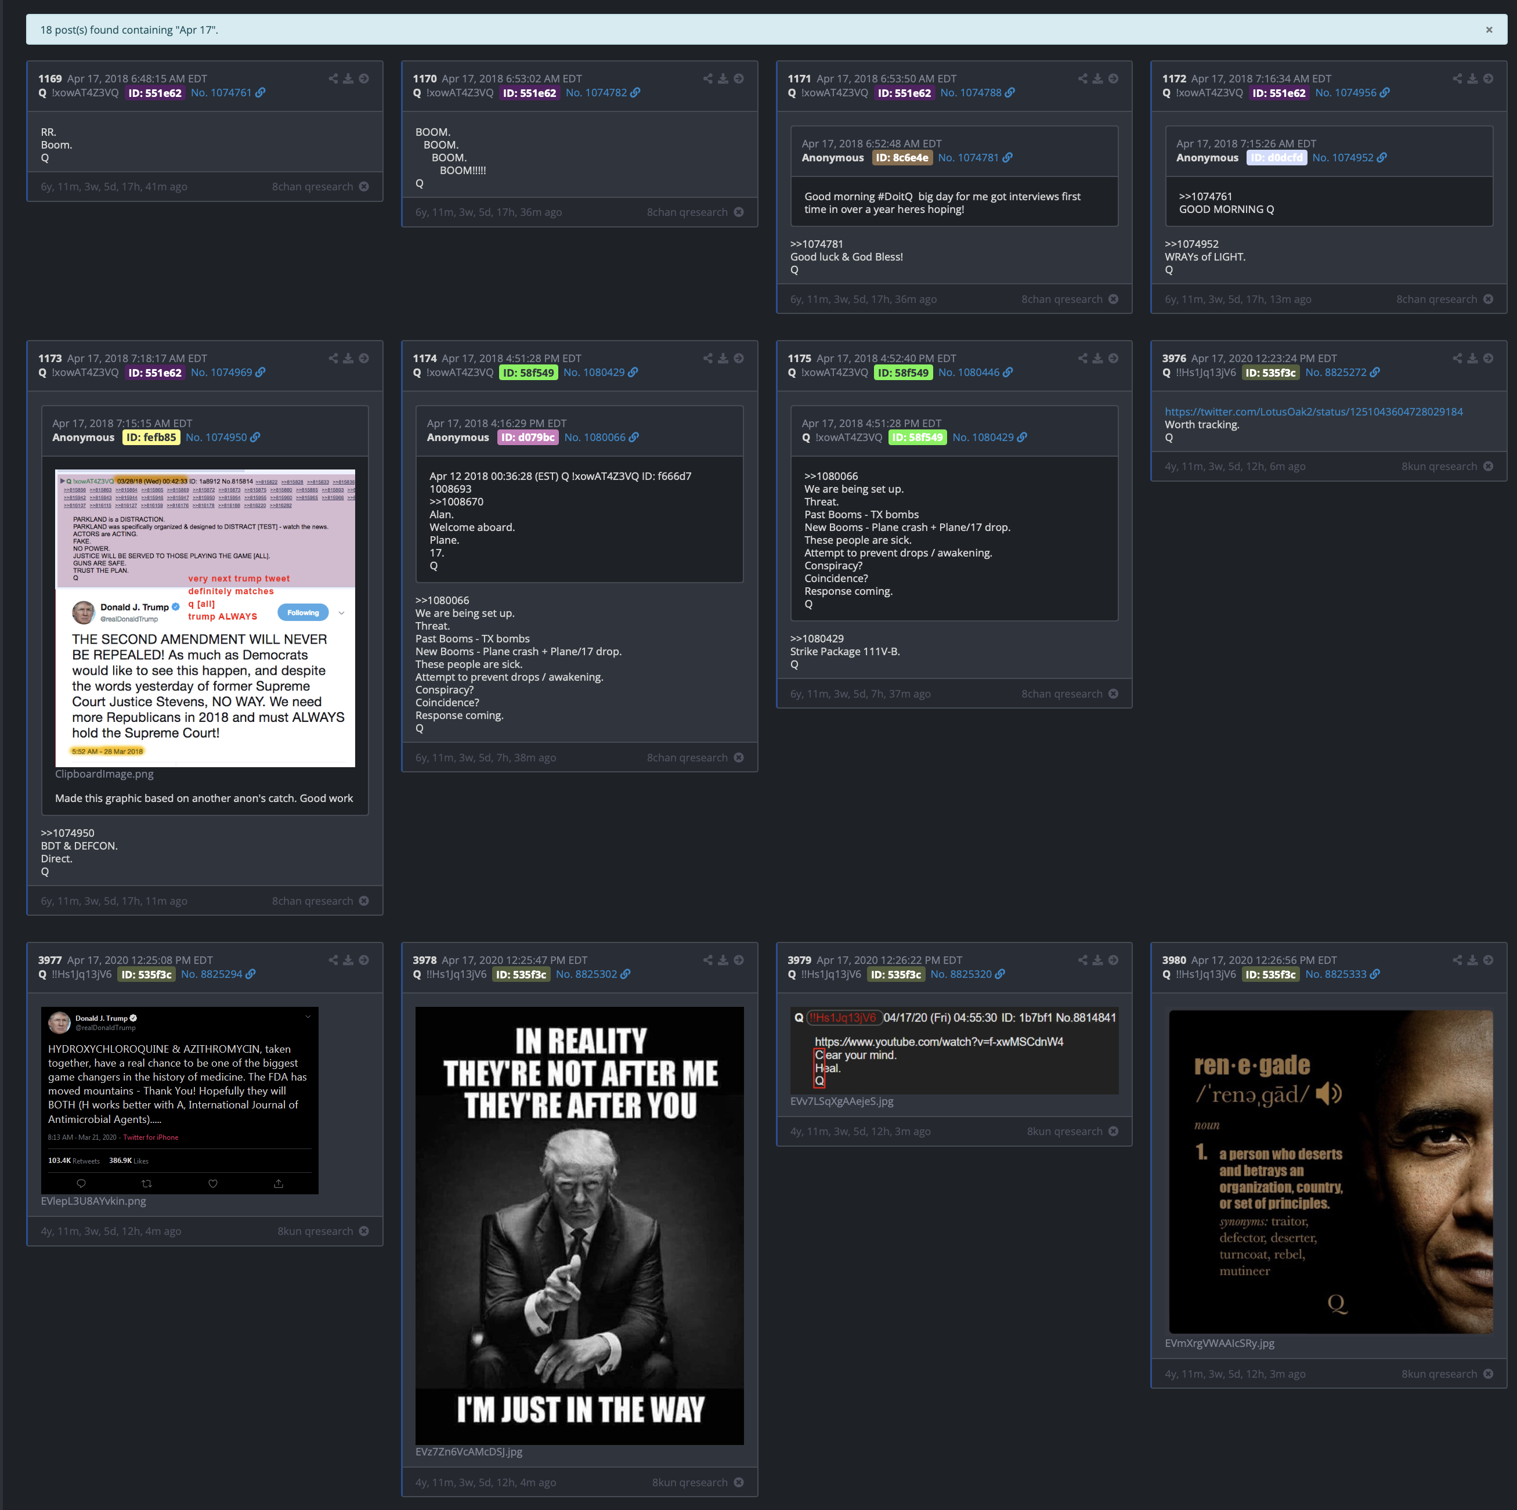This screenshot has width=1517, height=1510.
Task: Share post 3976
Action: (1457, 358)
